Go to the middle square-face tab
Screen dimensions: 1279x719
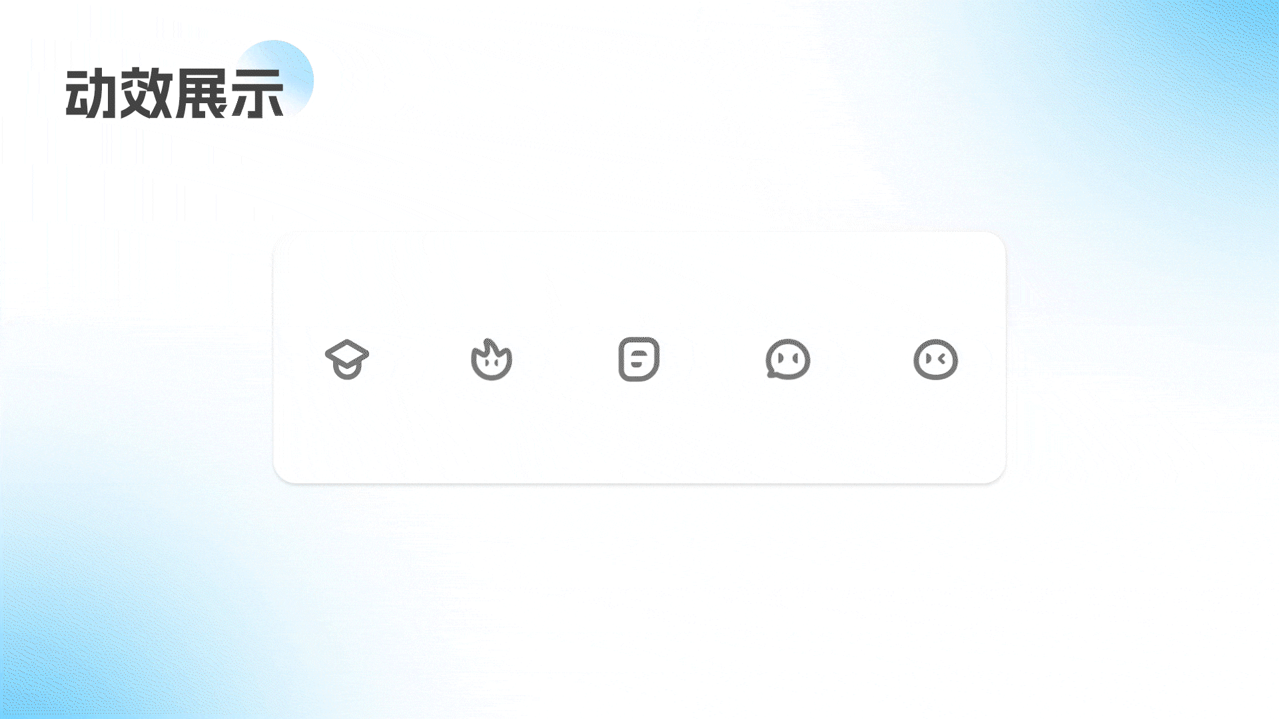click(x=639, y=359)
